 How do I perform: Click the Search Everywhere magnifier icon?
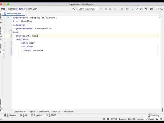(162, 9)
